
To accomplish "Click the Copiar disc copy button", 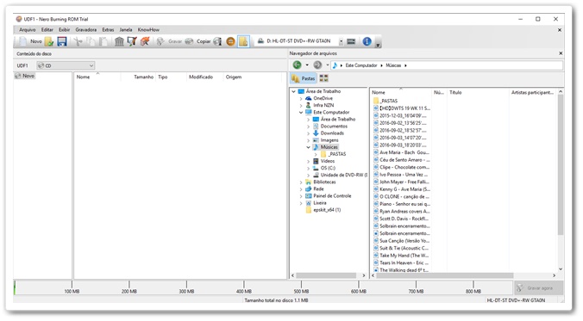I will pyautogui.click(x=197, y=41).
